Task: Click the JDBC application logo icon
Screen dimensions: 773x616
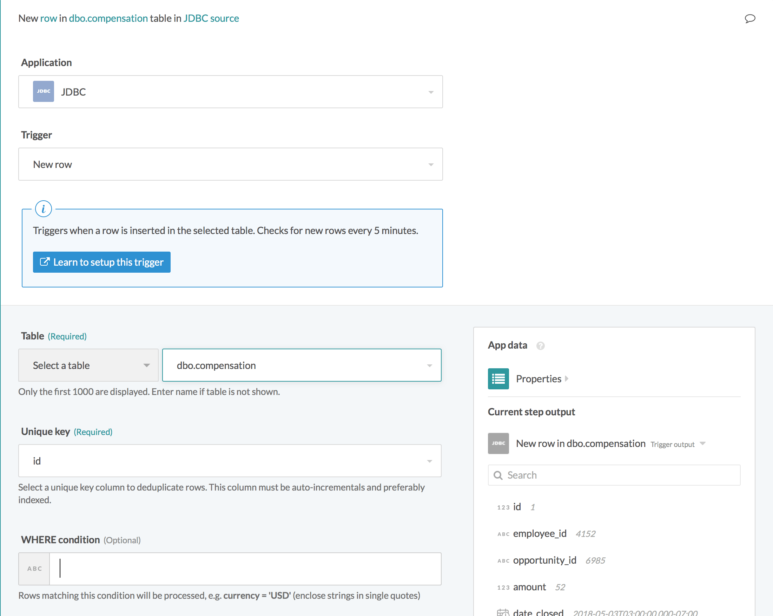Action: click(x=44, y=91)
